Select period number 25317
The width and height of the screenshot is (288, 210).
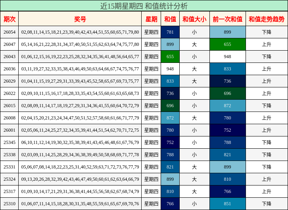pos(10,191)
